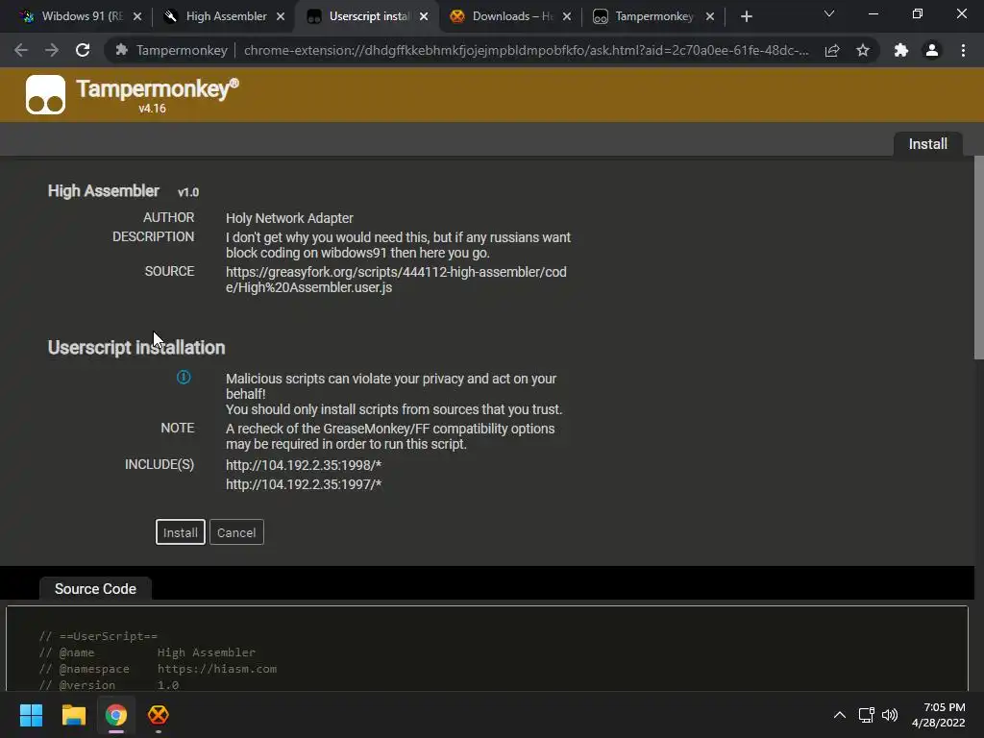Open the orange X app in the taskbar
This screenshot has height=738, width=984.
point(159,715)
